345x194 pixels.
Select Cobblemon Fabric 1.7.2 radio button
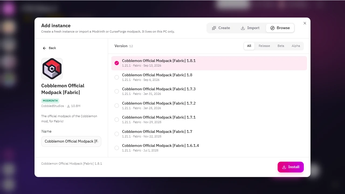click(117, 106)
